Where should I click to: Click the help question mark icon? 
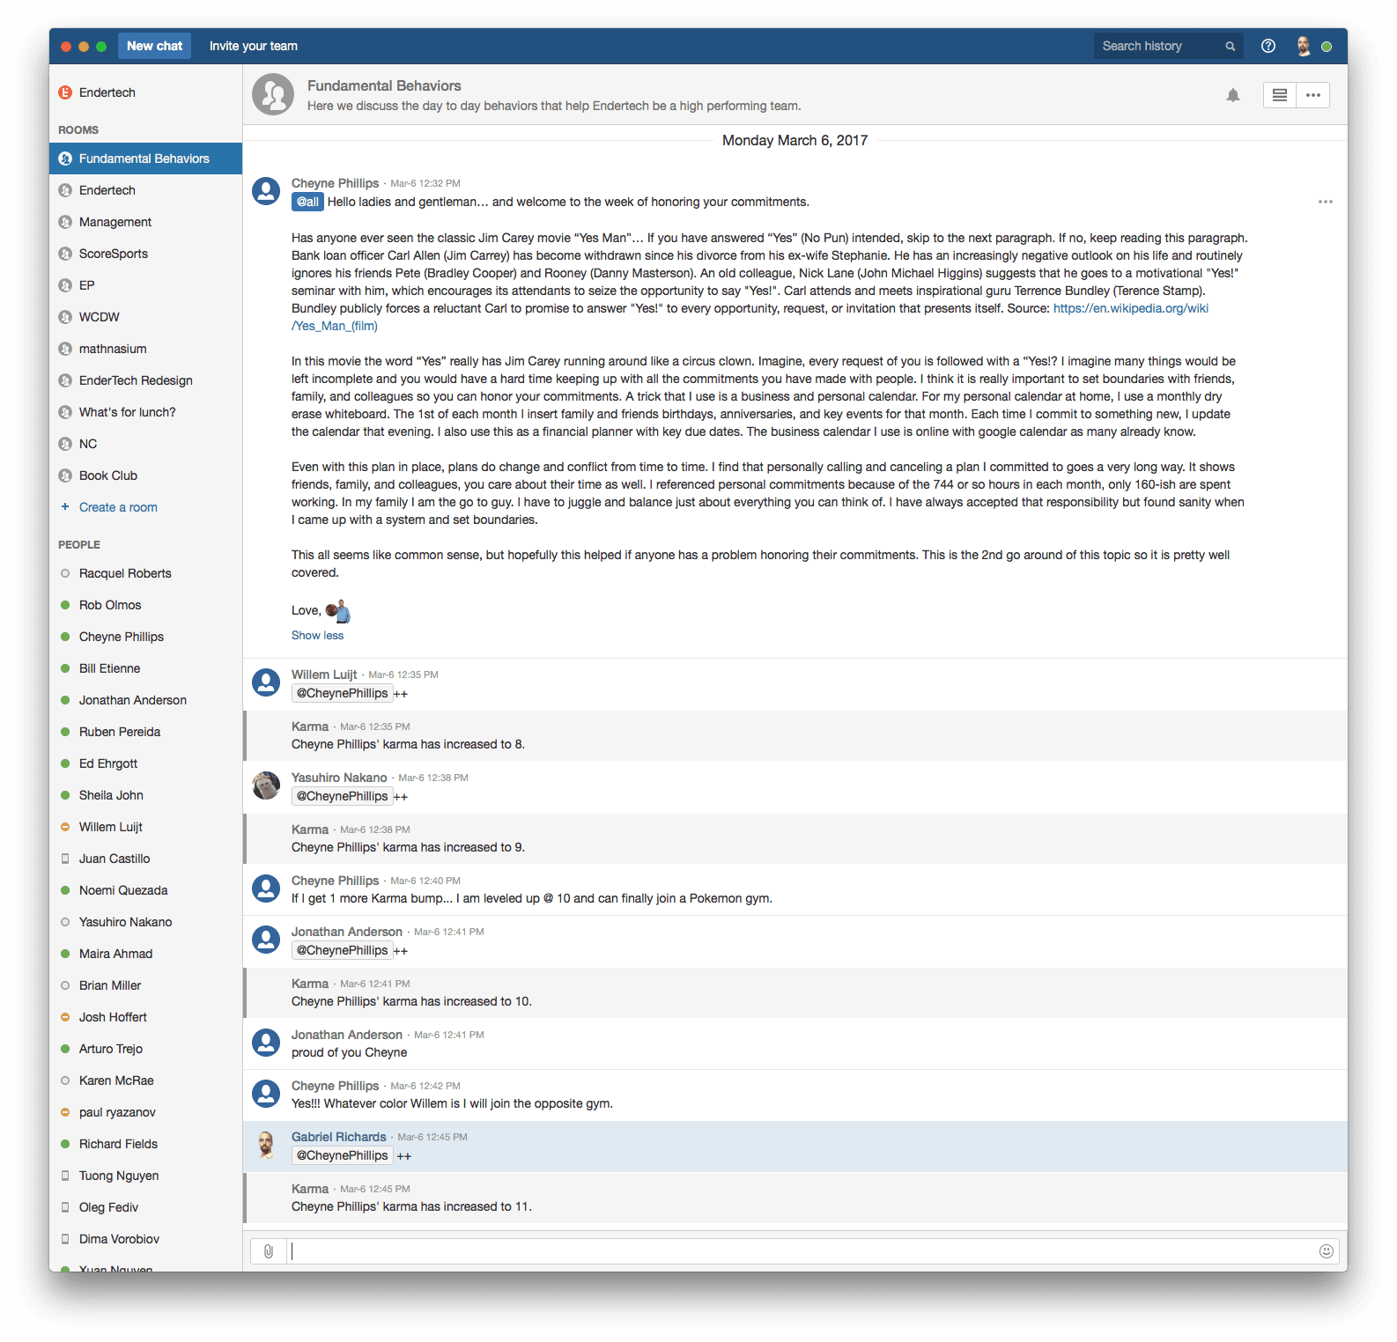coord(1268,46)
